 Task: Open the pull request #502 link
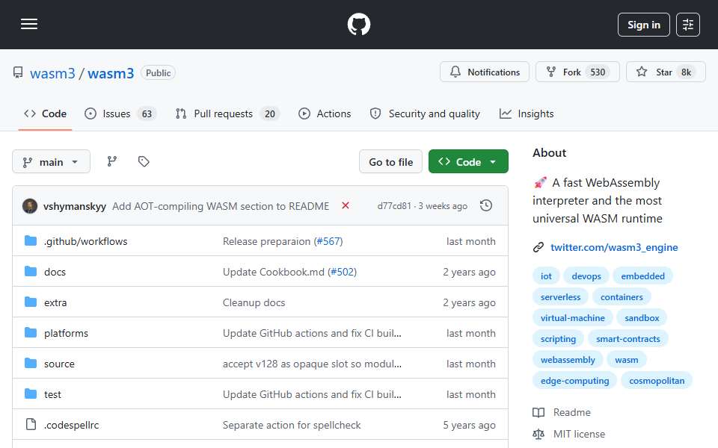342,272
